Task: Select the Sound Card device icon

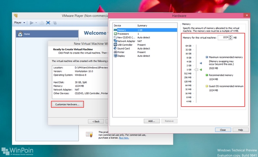Action: (115, 48)
